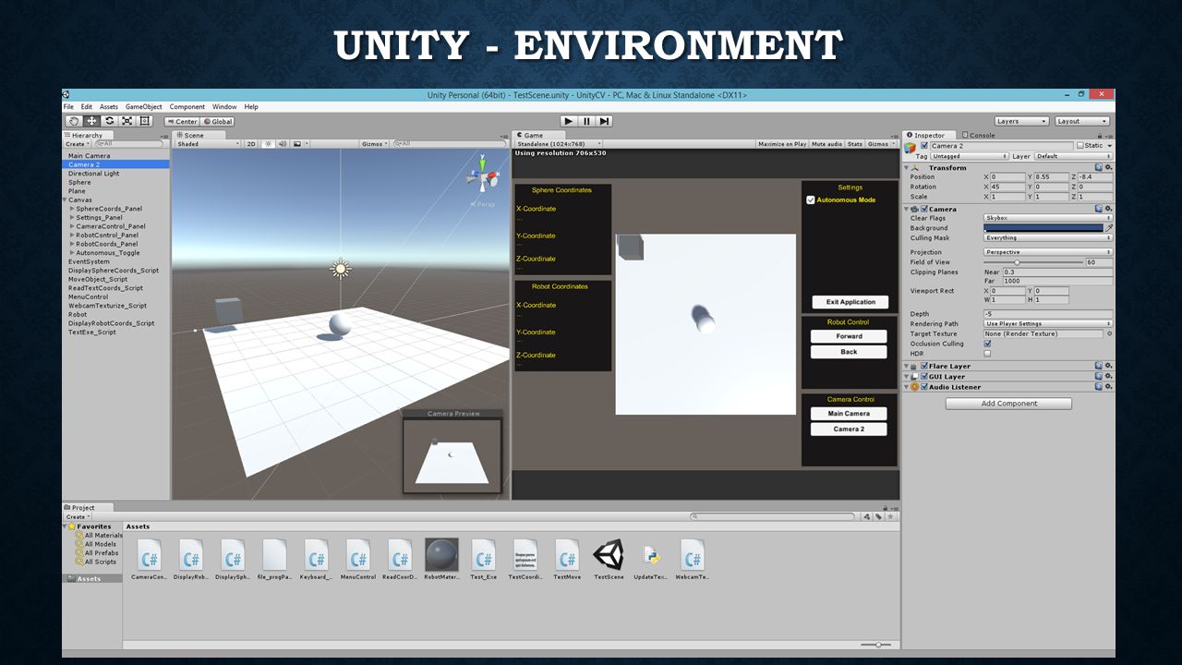The image size is (1182, 665).
Task: Enable the HDR checkbox
Action: coord(987,353)
